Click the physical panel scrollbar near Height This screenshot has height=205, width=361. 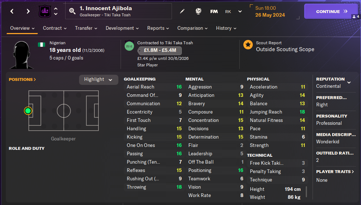click(306, 192)
